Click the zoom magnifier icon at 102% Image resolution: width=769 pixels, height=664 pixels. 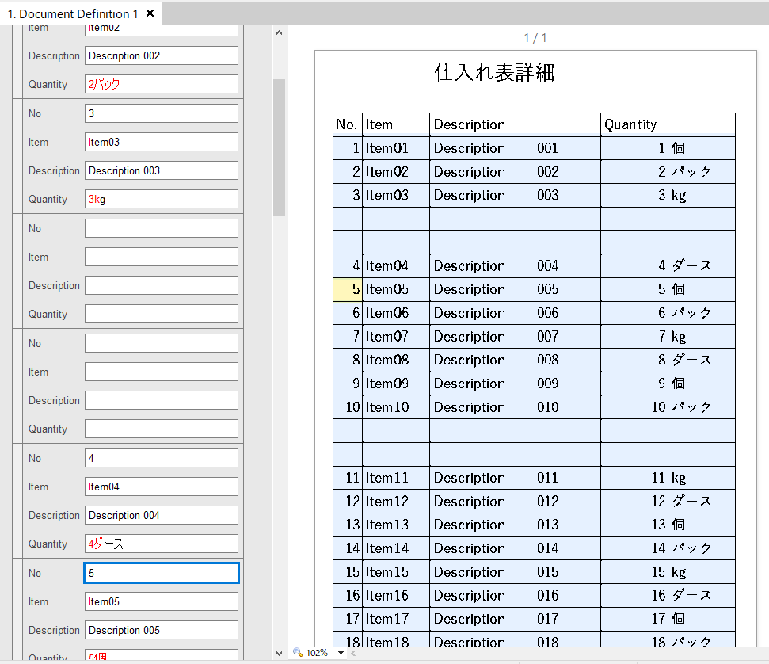coord(298,652)
